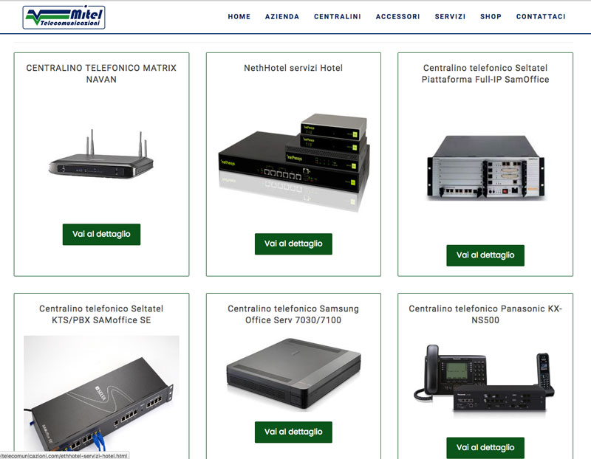Select title Centralino telefonico Seltatel Piattaforma Full-IP SamOffice

coord(485,73)
